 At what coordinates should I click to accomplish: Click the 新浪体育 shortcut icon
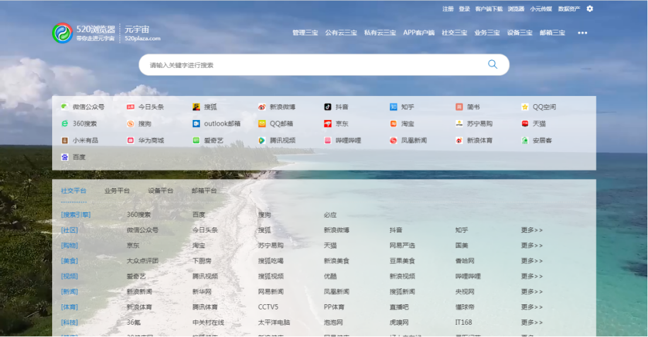click(x=459, y=140)
